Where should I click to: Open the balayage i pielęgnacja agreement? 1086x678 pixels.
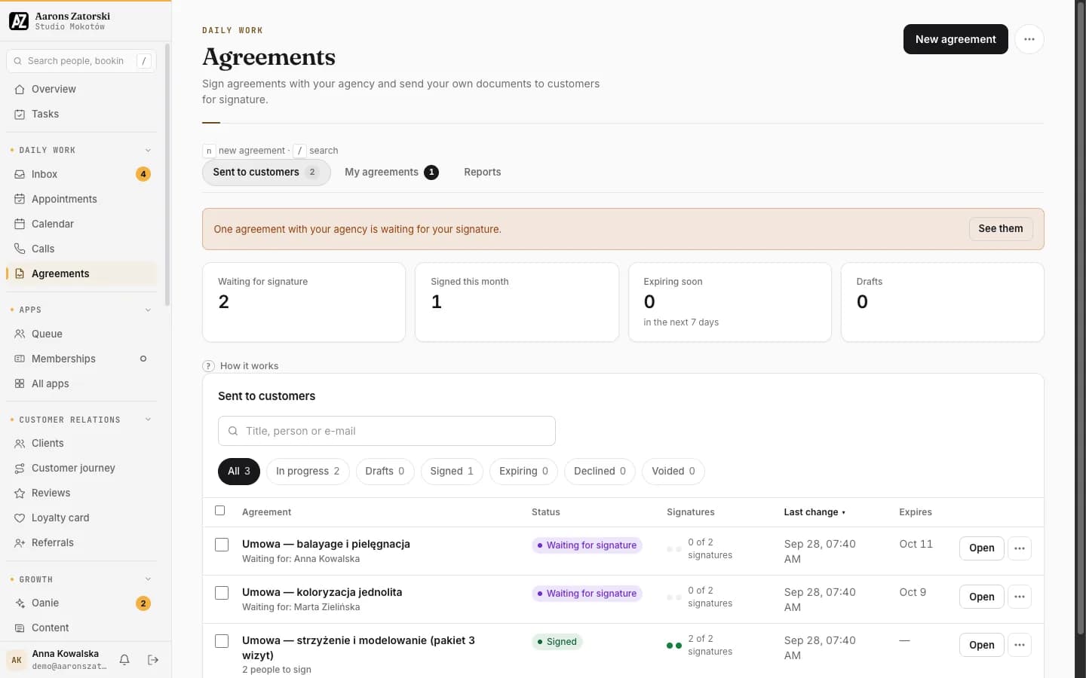pyautogui.click(x=981, y=548)
